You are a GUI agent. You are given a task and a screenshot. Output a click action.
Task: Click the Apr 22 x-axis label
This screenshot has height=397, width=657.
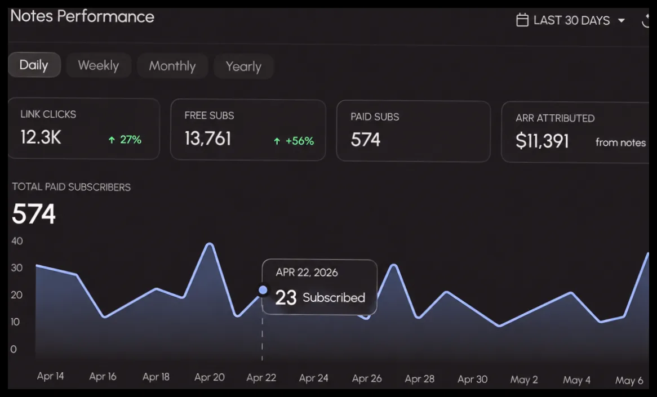(261, 378)
